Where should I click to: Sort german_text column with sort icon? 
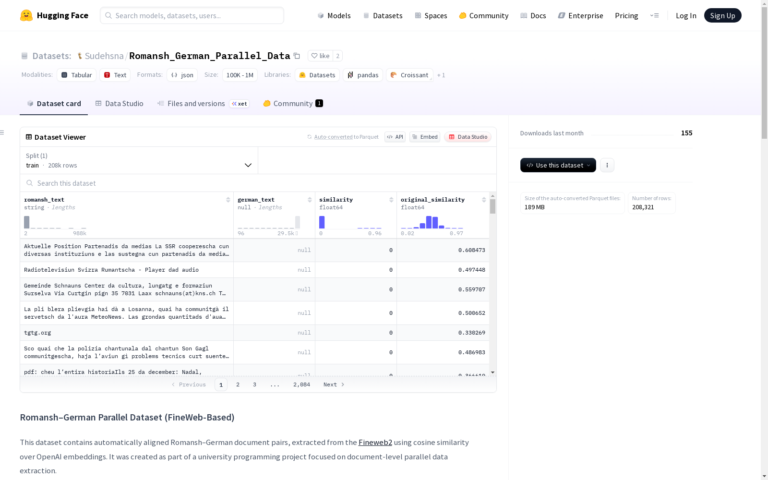(x=310, y=200)
